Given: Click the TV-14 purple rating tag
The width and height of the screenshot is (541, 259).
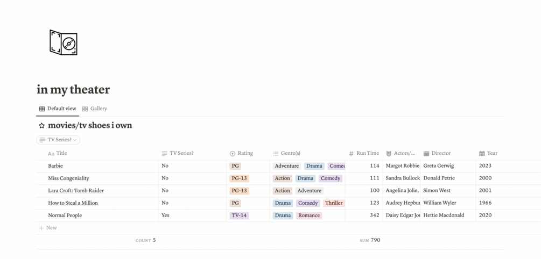Looking at the screenshot, I should 239,215.
